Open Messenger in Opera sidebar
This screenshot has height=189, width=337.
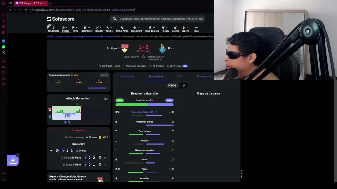pos(4,41)
